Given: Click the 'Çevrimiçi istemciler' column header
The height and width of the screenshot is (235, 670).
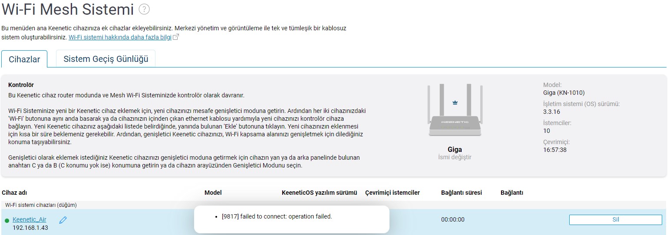Looking at the screenshot, I should [x=393, y=193].
